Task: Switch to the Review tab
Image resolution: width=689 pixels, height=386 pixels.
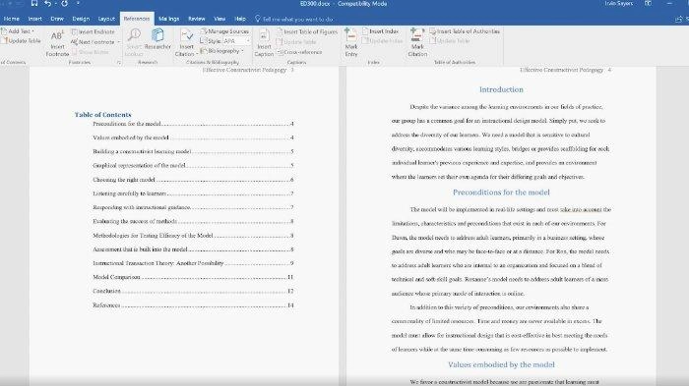Action: (197, 19)
